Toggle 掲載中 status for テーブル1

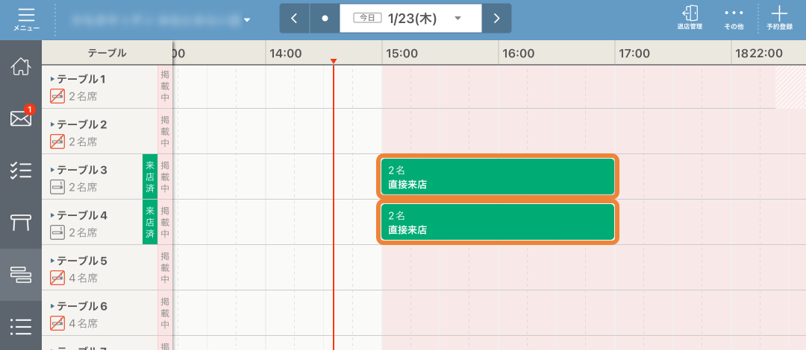point(165,86)
